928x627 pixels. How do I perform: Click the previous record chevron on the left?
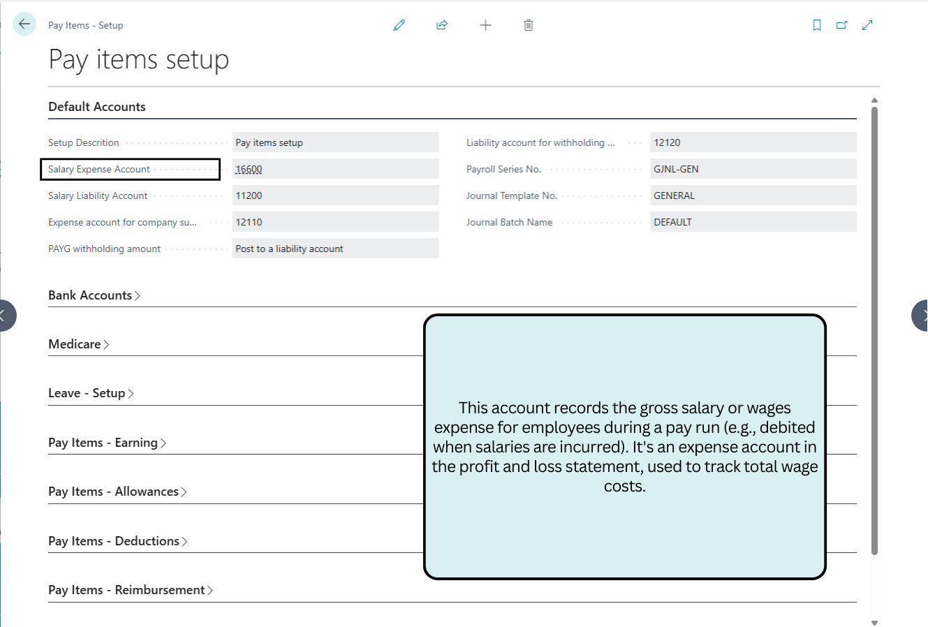pyautogui.click(x=5, y=315)
